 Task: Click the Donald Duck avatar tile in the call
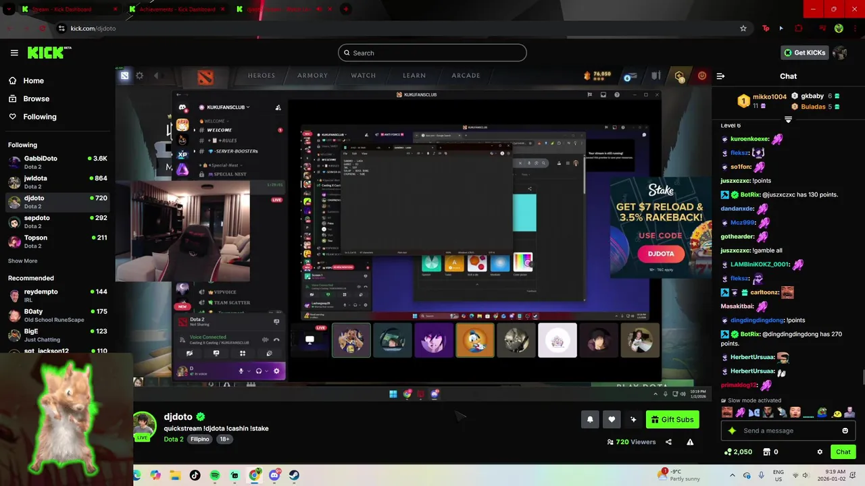tap(475, 340)
